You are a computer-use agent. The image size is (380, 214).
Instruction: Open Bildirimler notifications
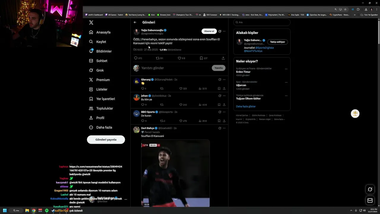(100, 51)
